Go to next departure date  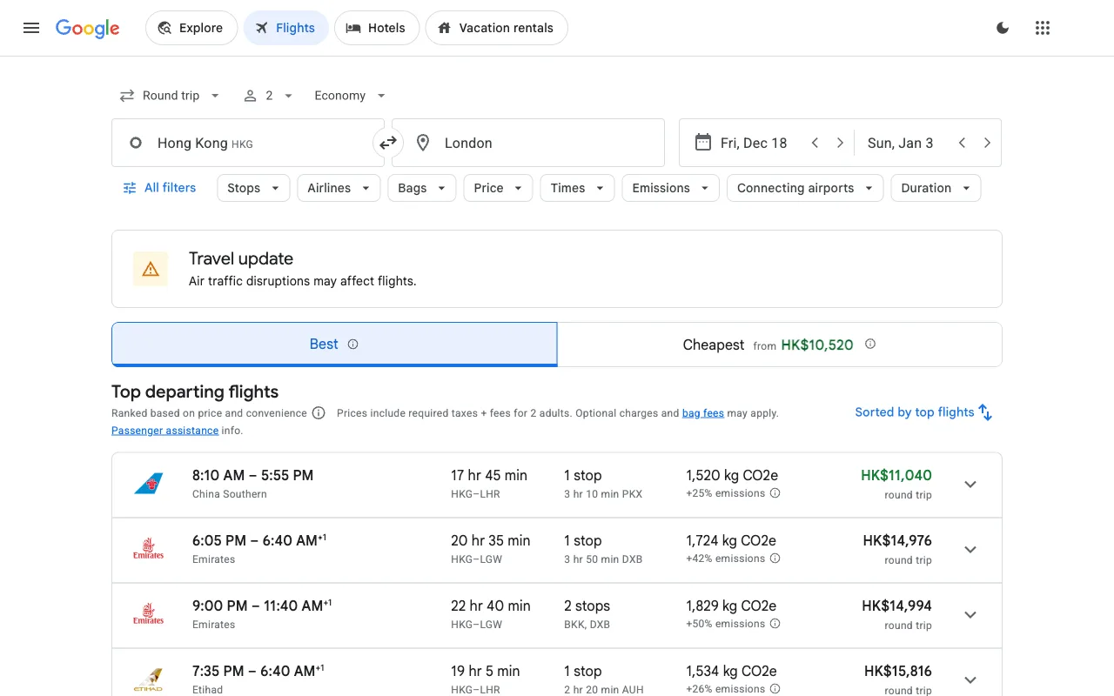point(840,143)
